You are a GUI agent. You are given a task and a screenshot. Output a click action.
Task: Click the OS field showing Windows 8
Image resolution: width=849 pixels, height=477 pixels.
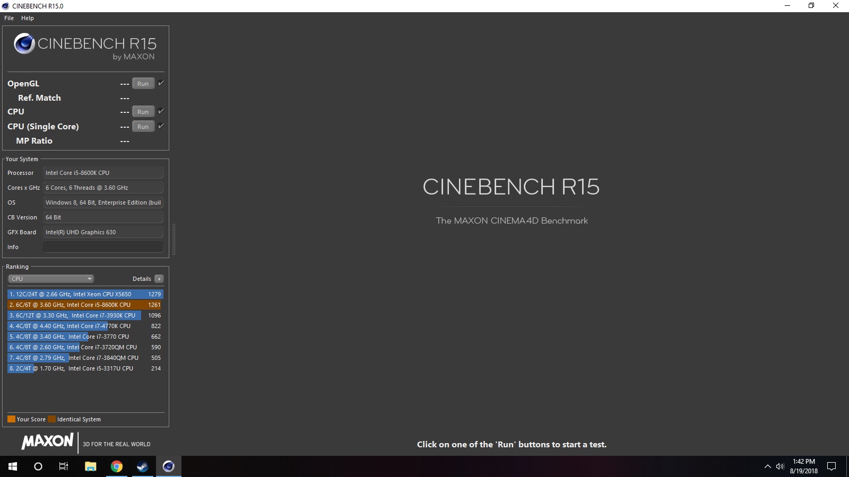[x=103, y=202]
